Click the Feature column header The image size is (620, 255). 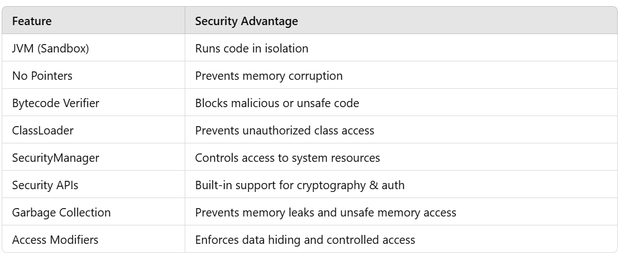coord(93,20)
